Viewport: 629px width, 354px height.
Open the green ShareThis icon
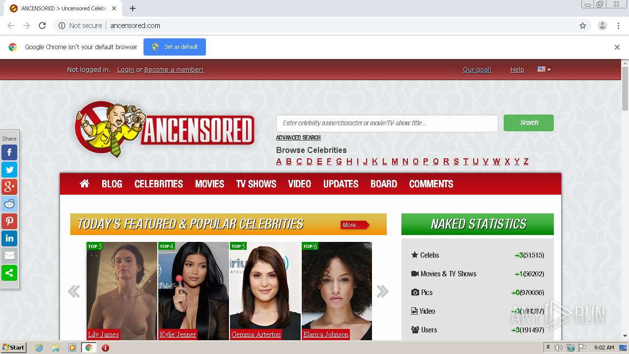click(9, 273)
